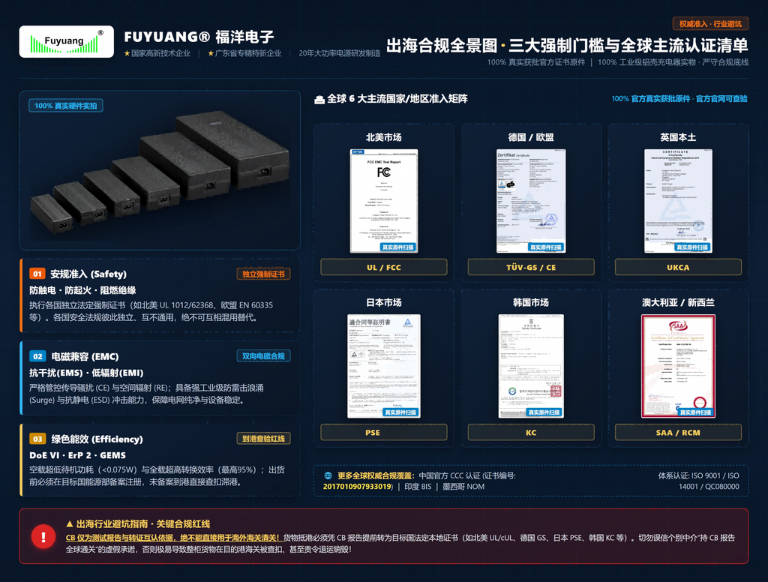This screenshot has width=768, height=582.
Task: Click the 德国 / 欧盟 heading
Action: click(531, 137)
